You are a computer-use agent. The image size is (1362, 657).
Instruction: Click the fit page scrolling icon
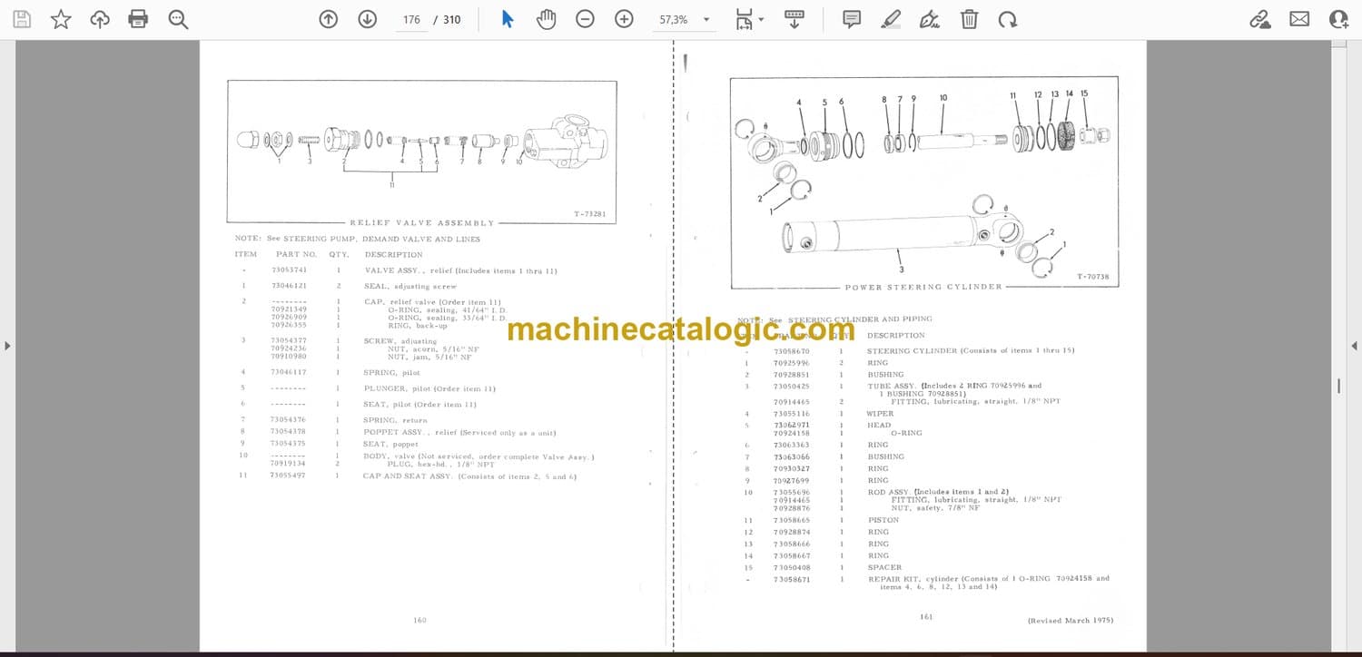pos(745,19)
